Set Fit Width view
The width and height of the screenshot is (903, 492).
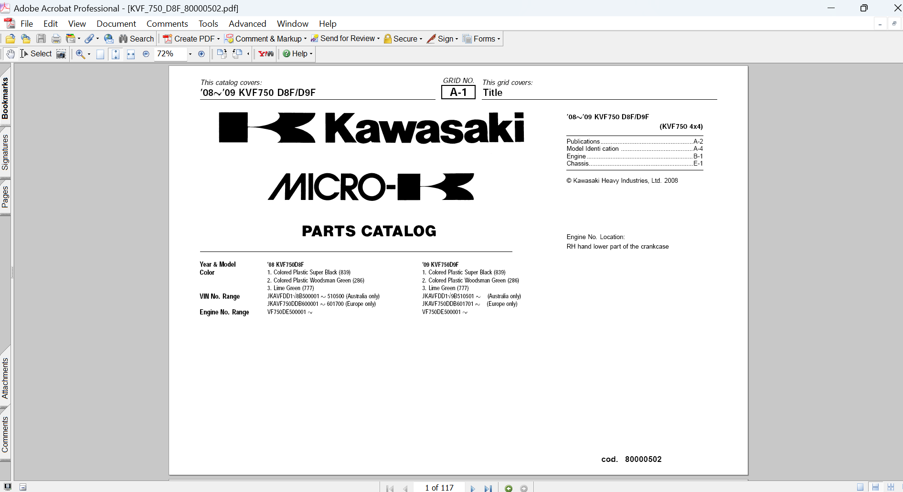click(x=131, y=54)
